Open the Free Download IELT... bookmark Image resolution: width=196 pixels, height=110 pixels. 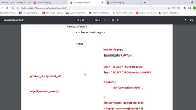click(29, 13)
